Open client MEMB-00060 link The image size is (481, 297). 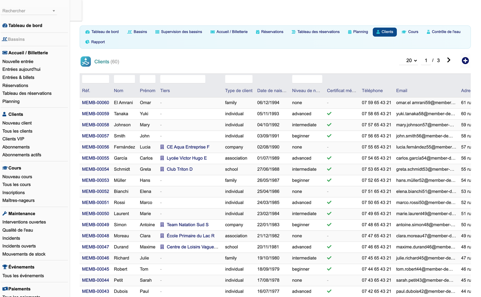pyautogui.click(x=96, y=103)
